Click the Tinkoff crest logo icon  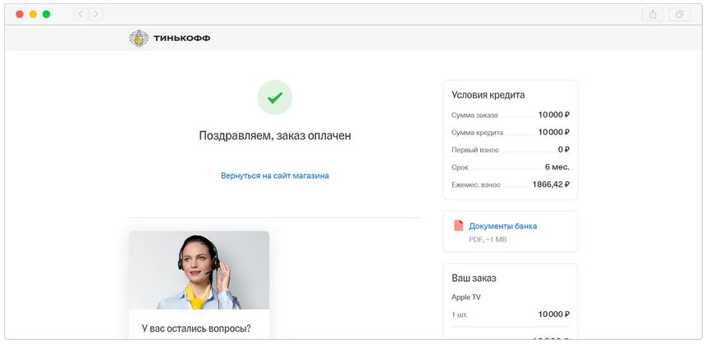click(x=139, y=38)
